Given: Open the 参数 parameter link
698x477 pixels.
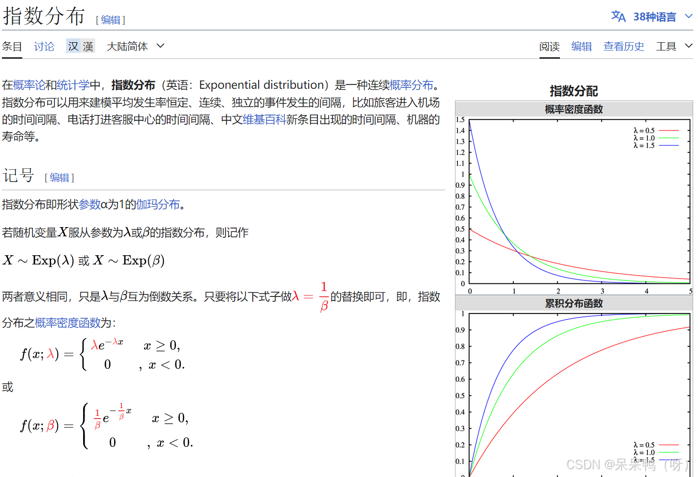Looking at the screenshot, I should [91, 204].
